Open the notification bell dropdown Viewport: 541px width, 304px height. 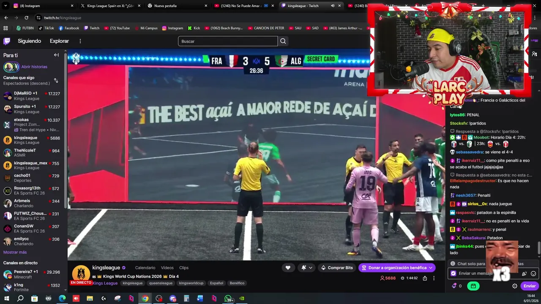point(307,268)
